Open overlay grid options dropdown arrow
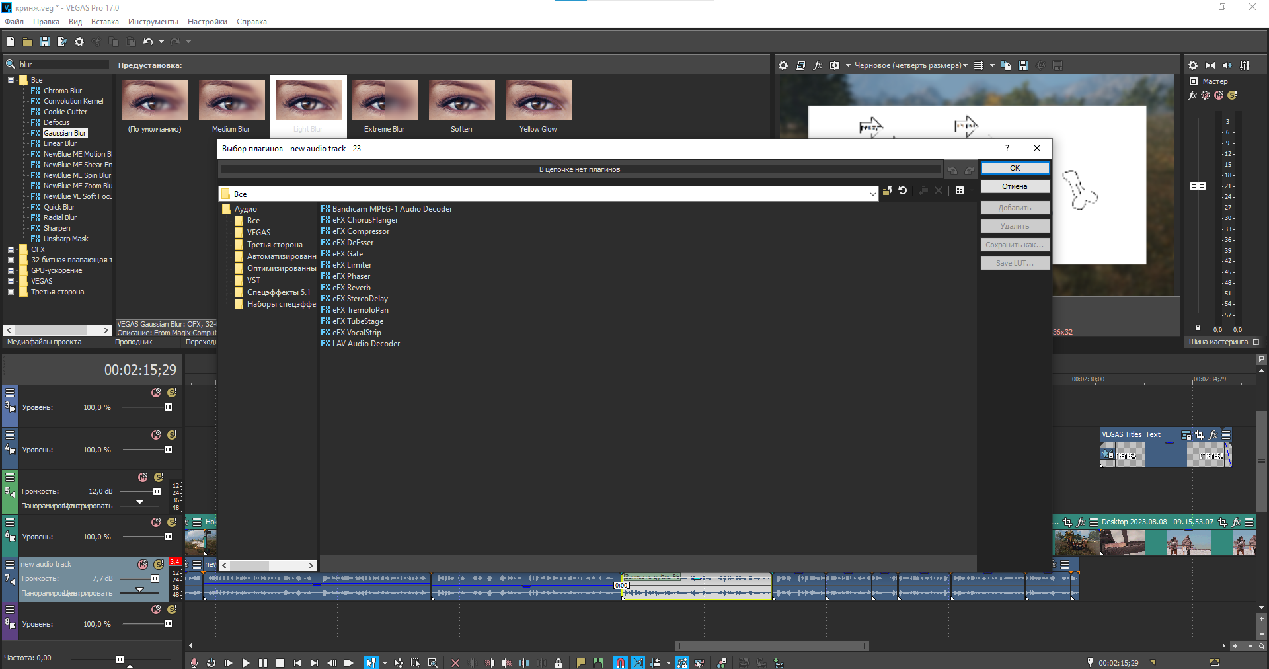Image resolution: width=1269 pixels, height=669 pixels. pyautogui.click(x=992, y=65)
